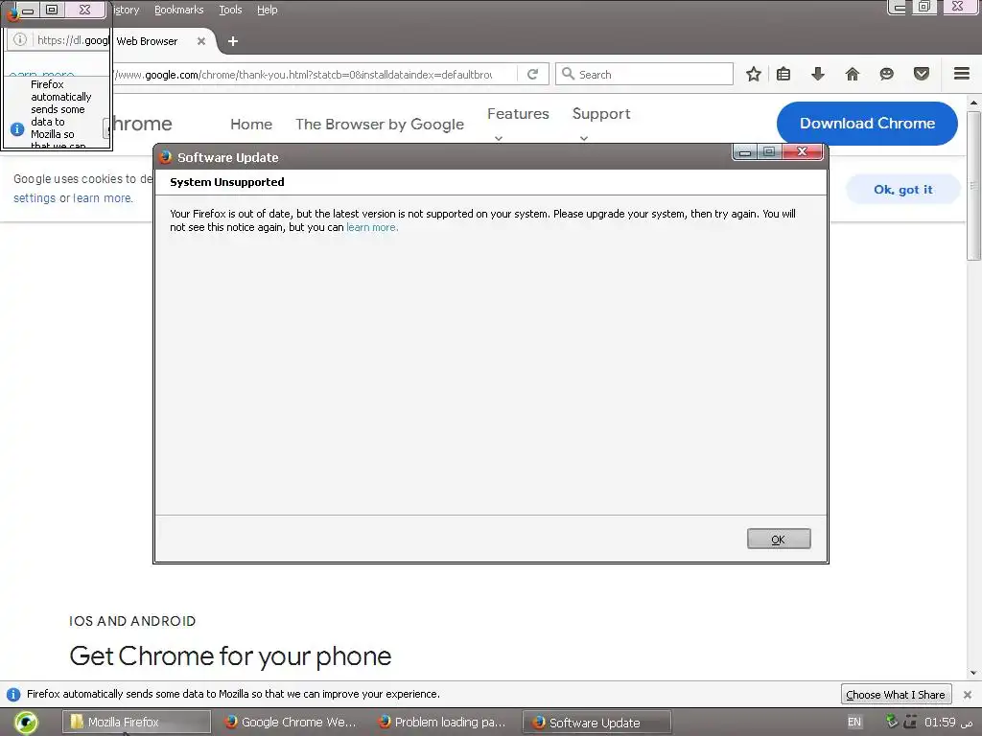
Task: Open The Browser by Google link
Action: (x=380, y=125)
